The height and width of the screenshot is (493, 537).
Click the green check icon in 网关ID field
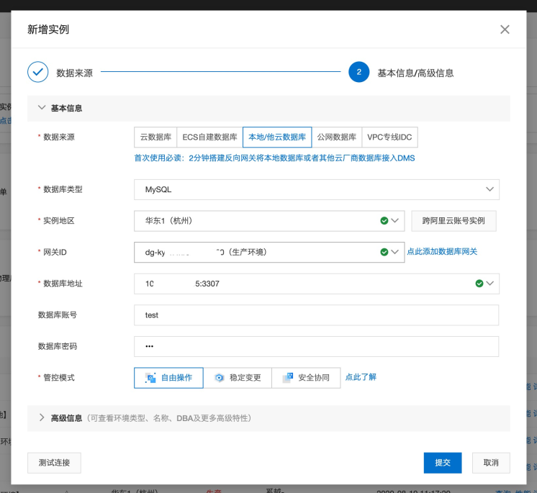click(x=384, y=253)
